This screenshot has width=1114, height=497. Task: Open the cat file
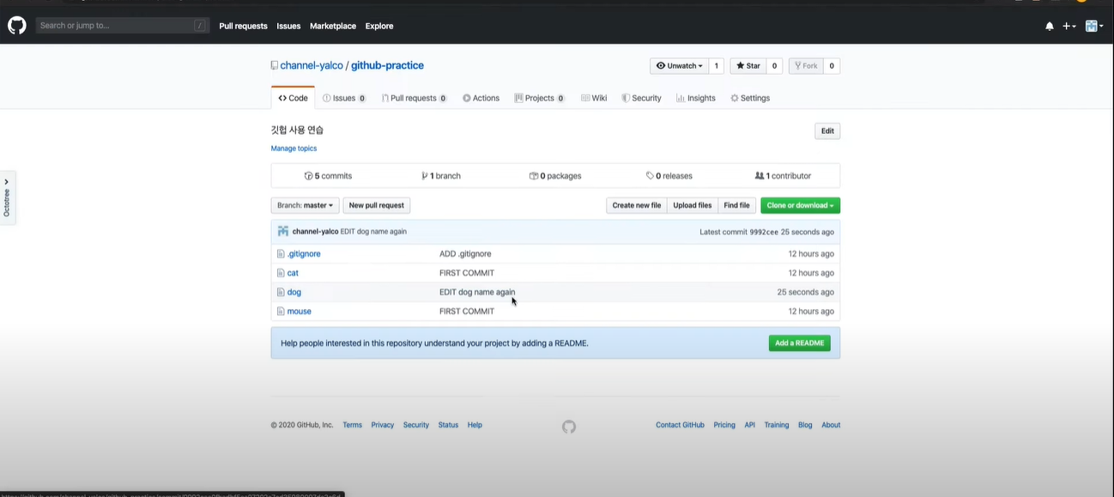point(293,273)
